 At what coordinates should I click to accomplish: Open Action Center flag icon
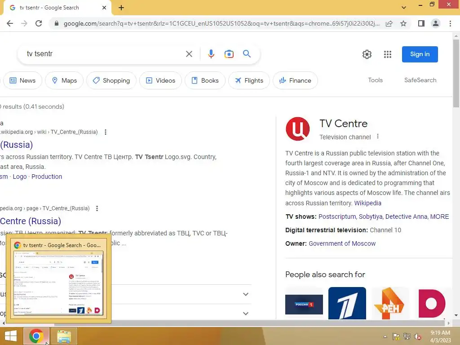point(396,336)
